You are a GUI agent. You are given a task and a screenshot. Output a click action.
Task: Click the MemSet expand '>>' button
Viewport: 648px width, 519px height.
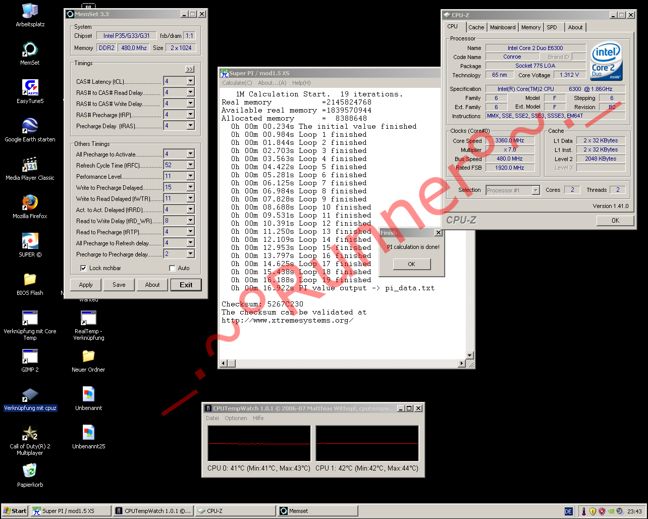click(190, 69)
